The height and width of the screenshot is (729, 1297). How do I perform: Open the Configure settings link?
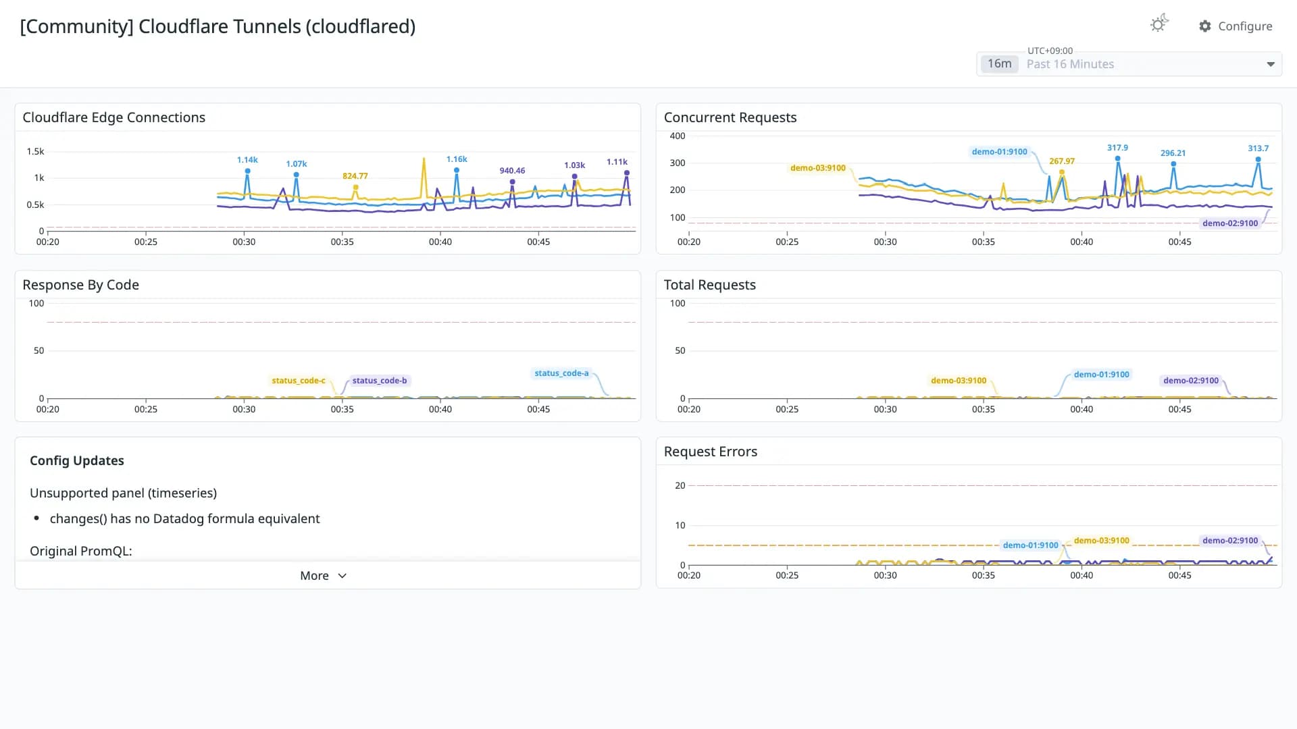click(x=1236, y=26)
